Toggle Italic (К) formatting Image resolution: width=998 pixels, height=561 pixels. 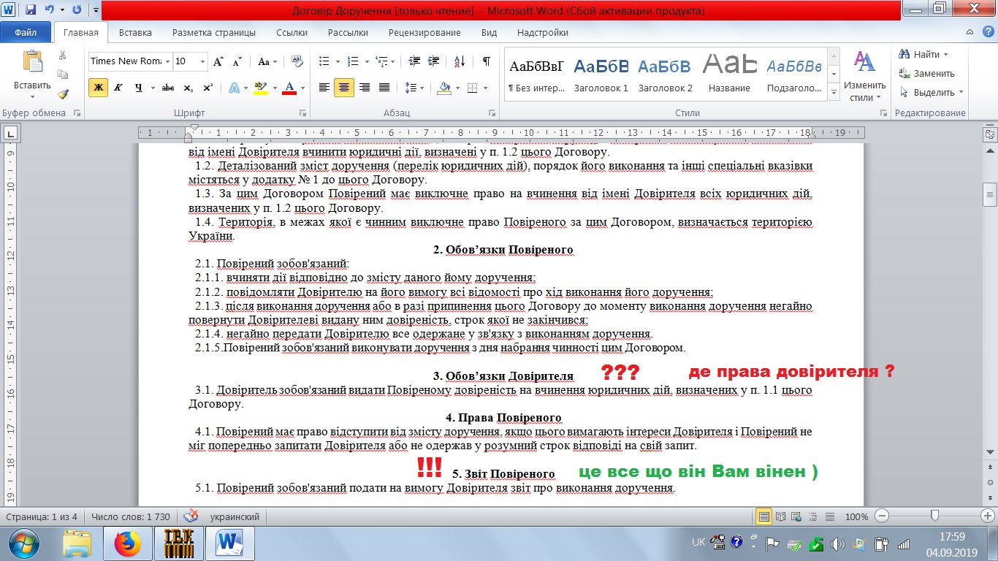(118, 88)
